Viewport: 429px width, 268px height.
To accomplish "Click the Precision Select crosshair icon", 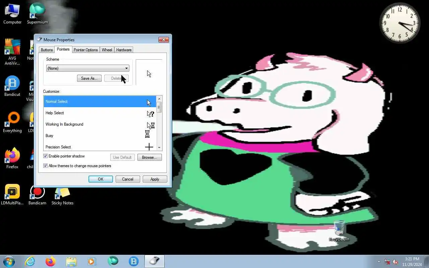I will click(149, 147).
